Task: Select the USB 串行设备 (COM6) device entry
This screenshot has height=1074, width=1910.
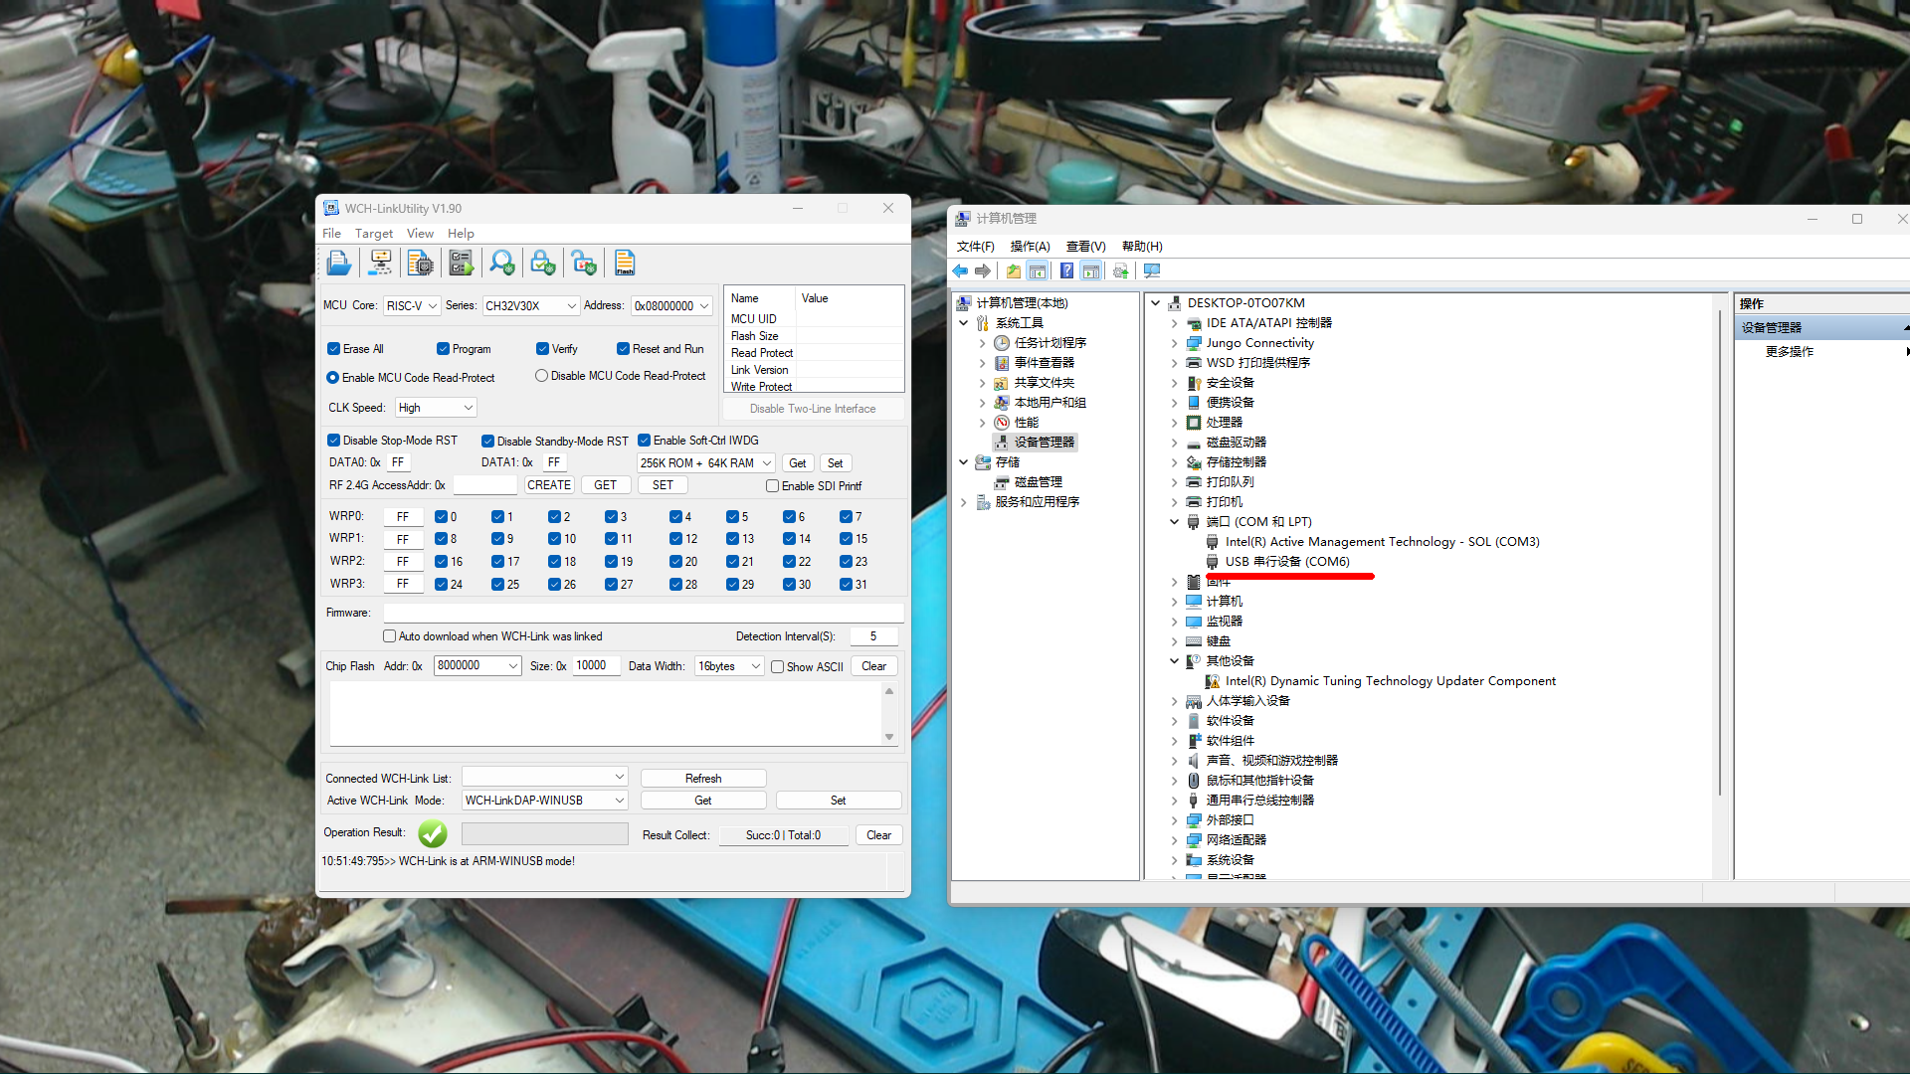Action: 1287,561
